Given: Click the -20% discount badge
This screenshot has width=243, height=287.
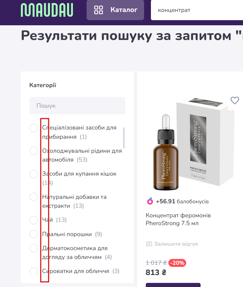Looking at the screenshot, I should point(177,263).
